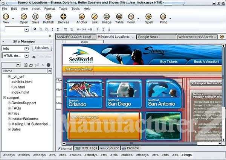Select exhibits.html in file tree
The image size is (226, 160).
coord(22,82)
